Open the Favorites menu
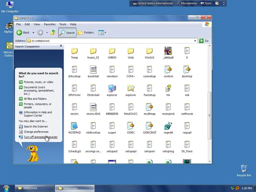Viewport: 256px width, 192px height. pos(50,24)
